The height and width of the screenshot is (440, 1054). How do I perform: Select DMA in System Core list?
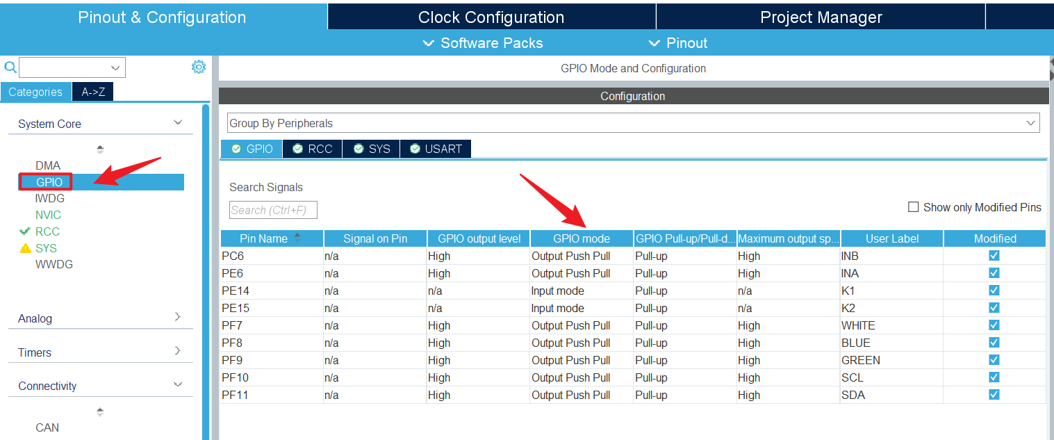tap(48, 165)
